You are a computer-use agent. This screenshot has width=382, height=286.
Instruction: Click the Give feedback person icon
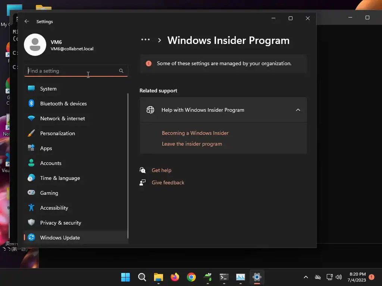[143, 182]
